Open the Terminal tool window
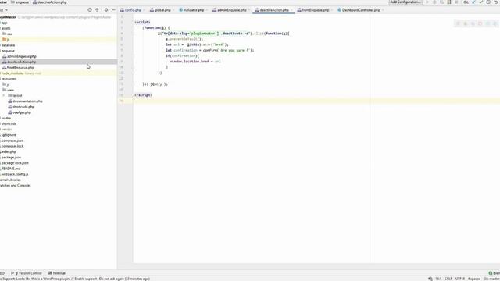500x281 pixels. pyautogui.click(x=57, y=273)
